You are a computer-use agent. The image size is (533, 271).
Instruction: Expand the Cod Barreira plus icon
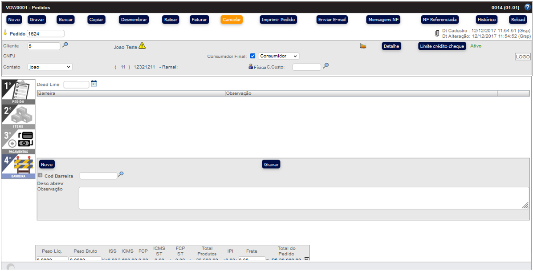(x=40, y=176)
